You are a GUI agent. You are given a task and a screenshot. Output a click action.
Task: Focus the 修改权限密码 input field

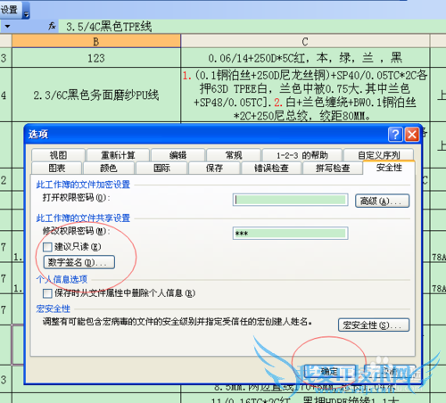pos(290,234)
